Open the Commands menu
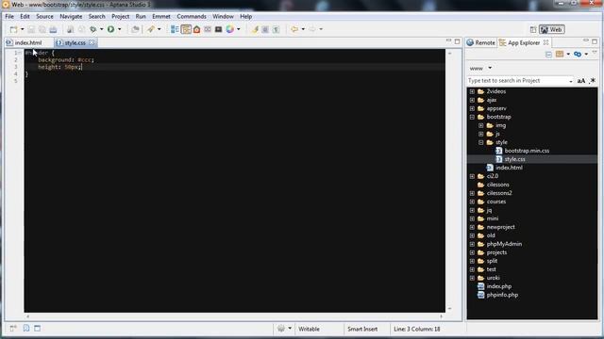Screen dimensions: 604x339 coord(192,17)
